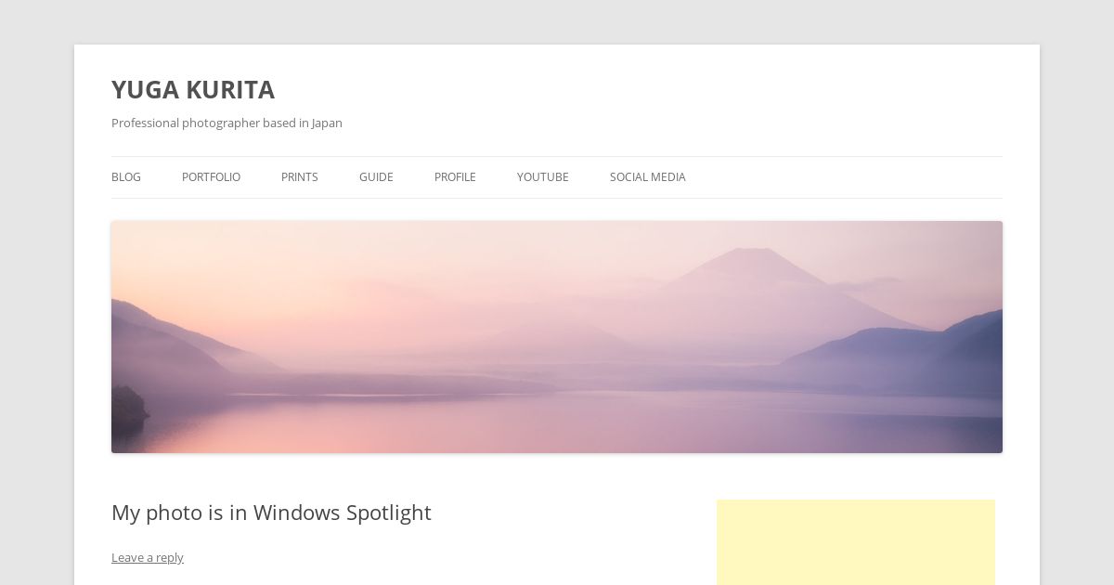Screen dimensions: 1114x585
Task: Open the PORTFOLIO navigation item
Action: click(x=211, y=177)
